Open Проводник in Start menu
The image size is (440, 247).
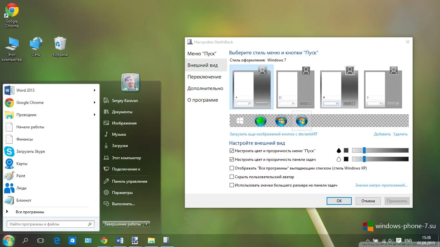tap(51, 115)
